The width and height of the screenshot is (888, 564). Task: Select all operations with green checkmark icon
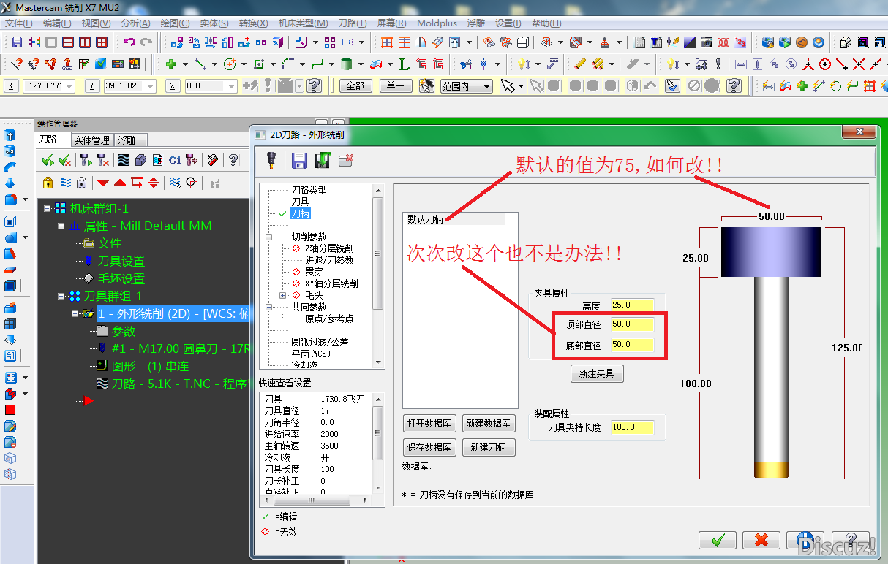48,160
